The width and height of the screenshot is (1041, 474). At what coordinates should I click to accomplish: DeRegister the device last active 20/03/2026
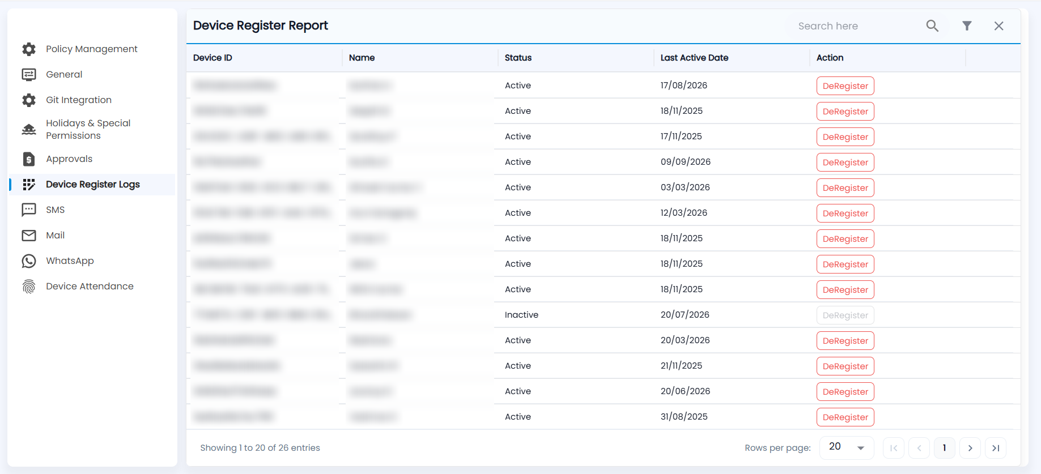click(x=845, y=341)
